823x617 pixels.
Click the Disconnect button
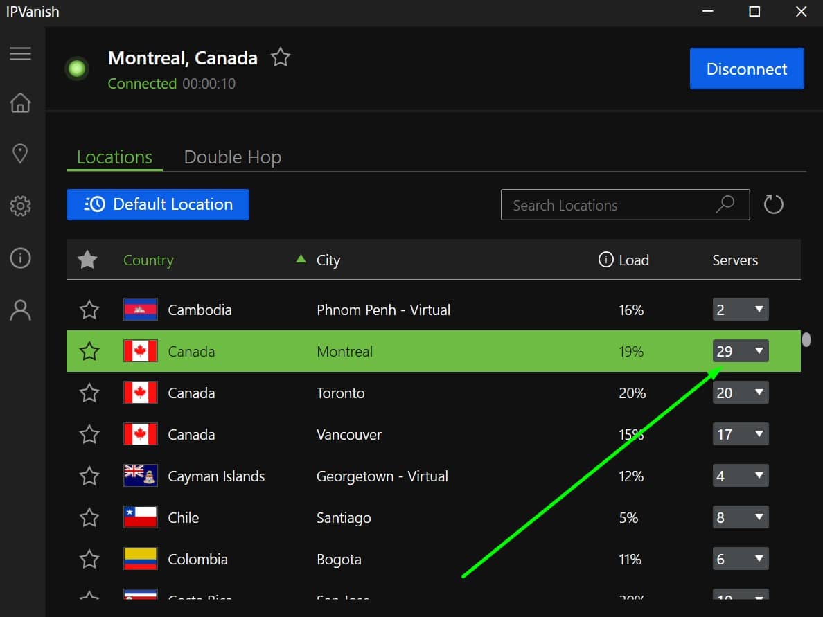click(x=746, y=69)
